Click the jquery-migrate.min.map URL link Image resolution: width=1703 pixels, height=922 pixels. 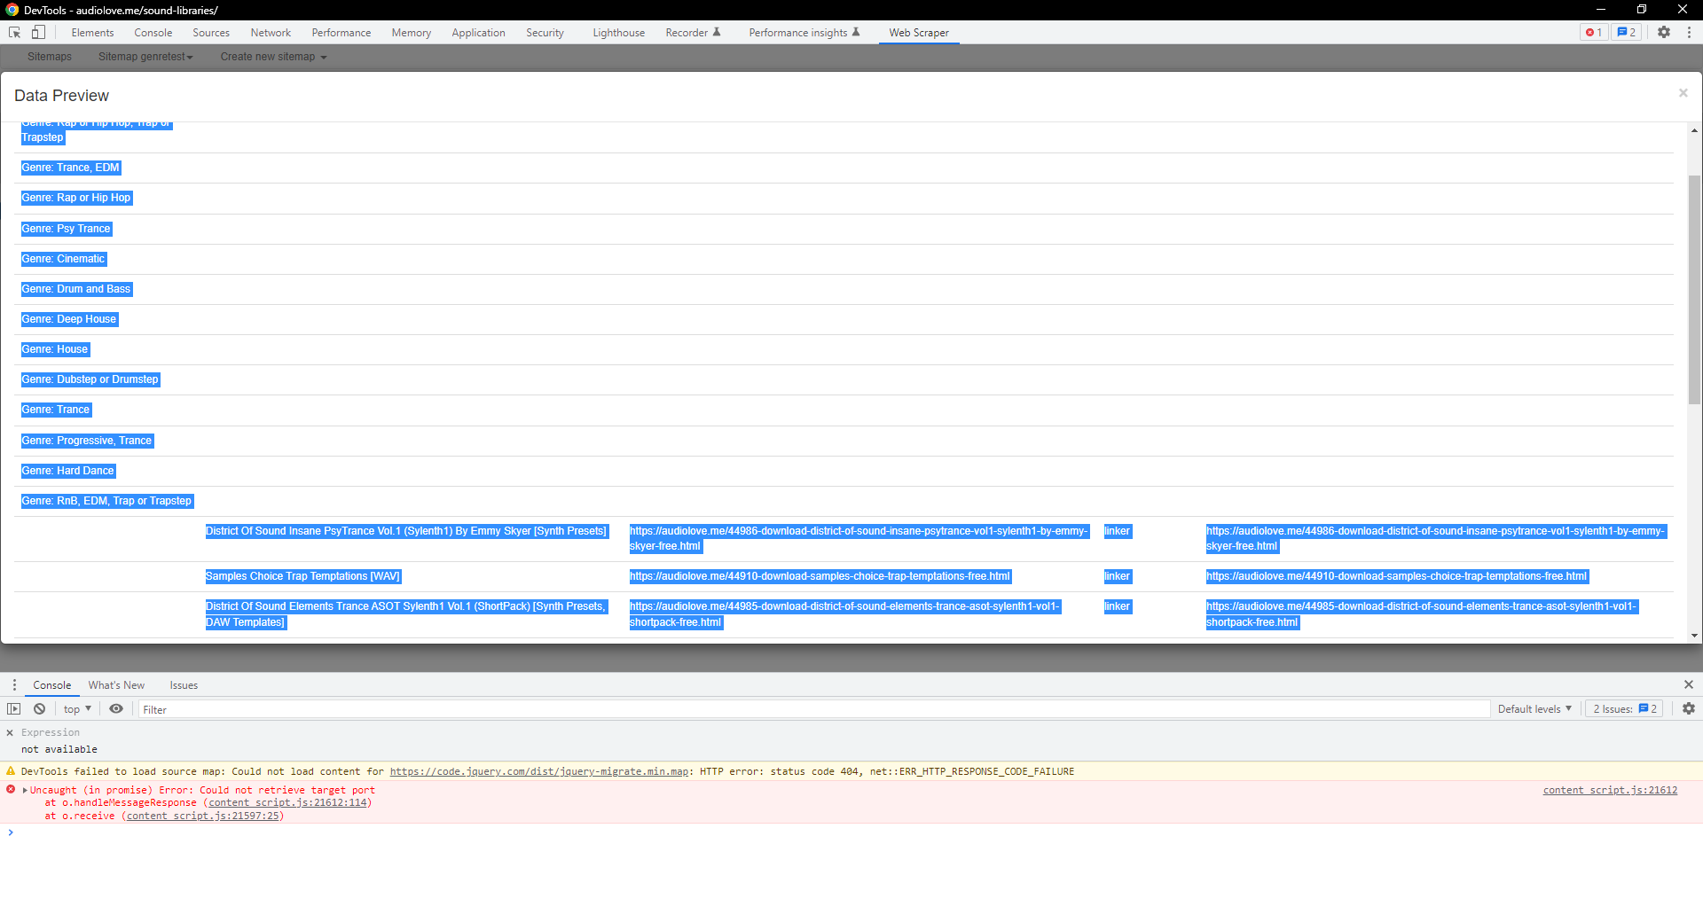coord(539,772)
